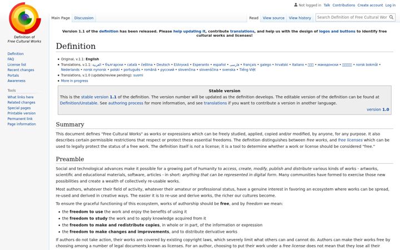Open the français translation
The width and height of the screenshot is (400, 250).
coord(249,64)
